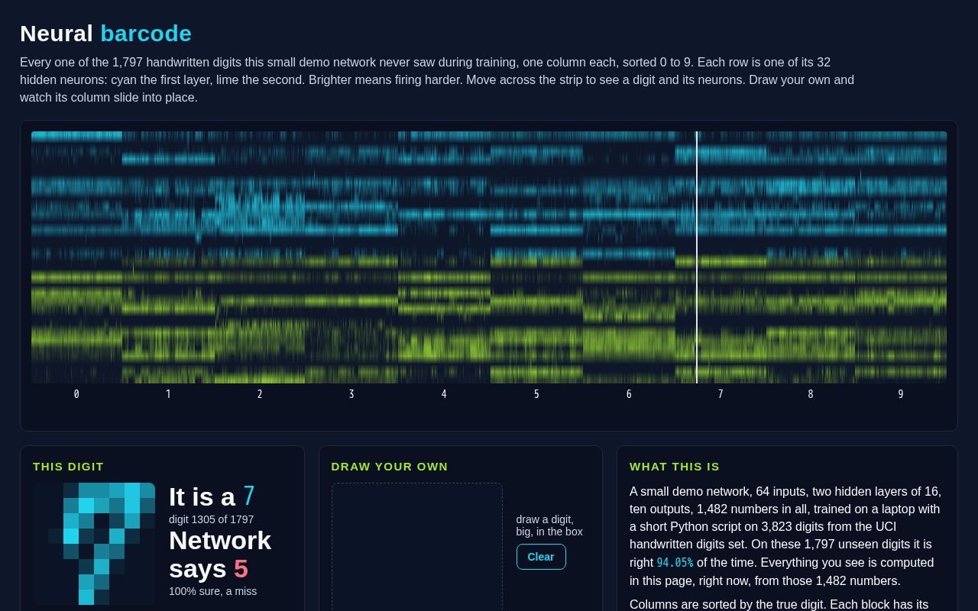978x611 pixels.
Task: Click the handwritten digit 7 thumbnail
Action: 94,544
